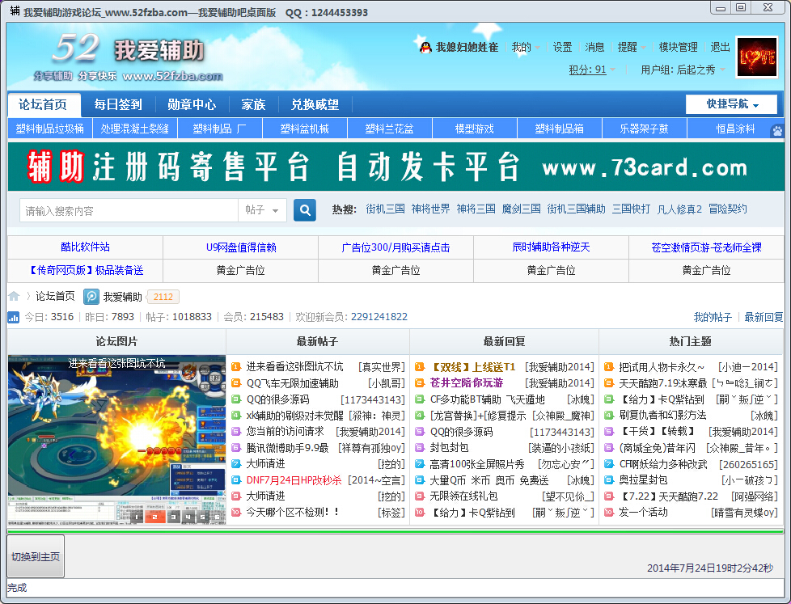Click 消息 in the top menu
Screen dimensions: 791x604
click(594, 48)
